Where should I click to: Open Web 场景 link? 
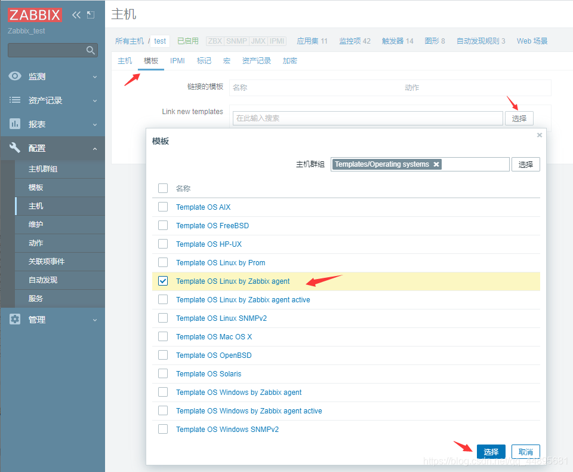click(x=532, y=41)
